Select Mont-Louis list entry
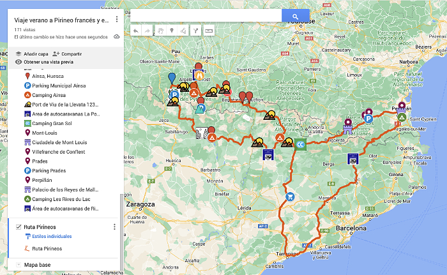Viewport: 447px width, 275px height. tap(45, 133)
